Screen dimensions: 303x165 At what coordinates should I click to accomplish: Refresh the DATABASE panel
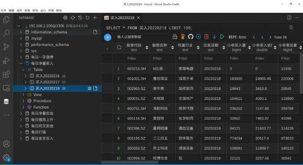[x=87, y=18]
